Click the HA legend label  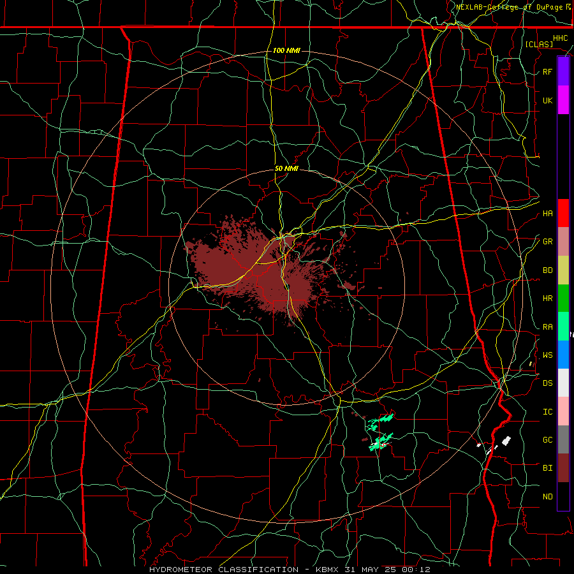click(547, 214)
